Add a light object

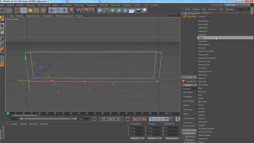[144, 10]
